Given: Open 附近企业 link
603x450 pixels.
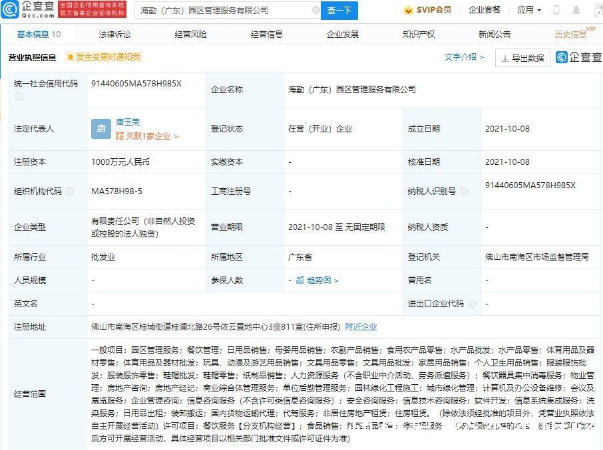Looking at the screenshot, I should tap(361, 327).
